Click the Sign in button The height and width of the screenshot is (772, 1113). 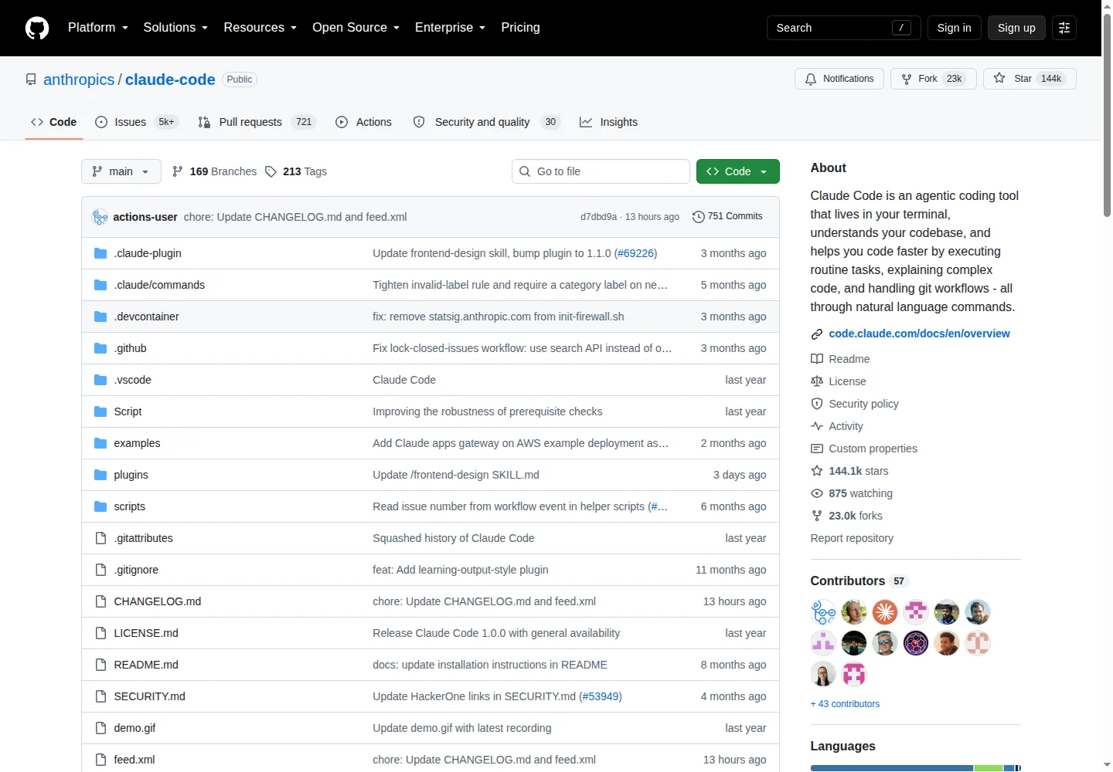click(x=955, y=28)
